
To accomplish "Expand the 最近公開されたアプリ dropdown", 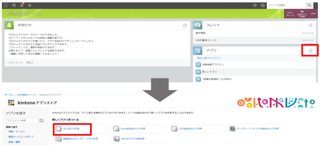I will tap(313, 58).
